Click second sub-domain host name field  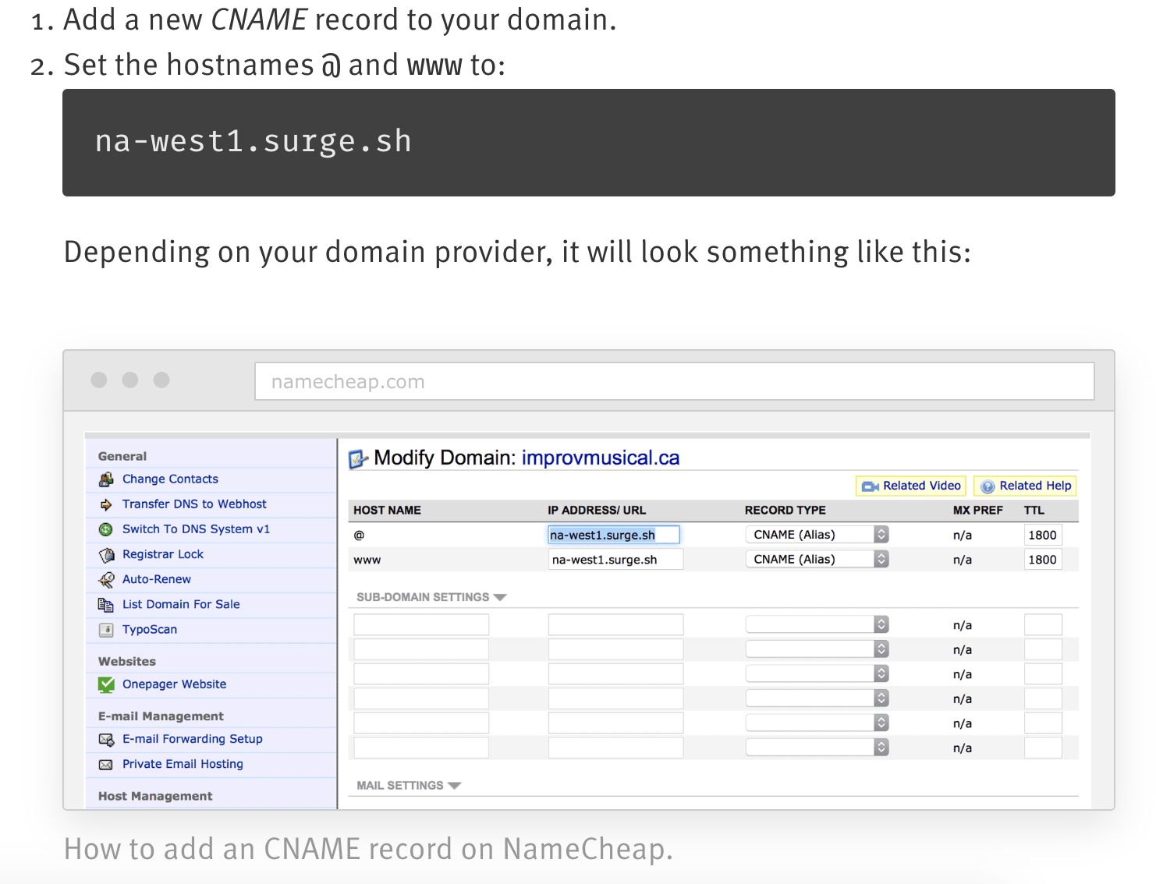click(x=421, y=649)
